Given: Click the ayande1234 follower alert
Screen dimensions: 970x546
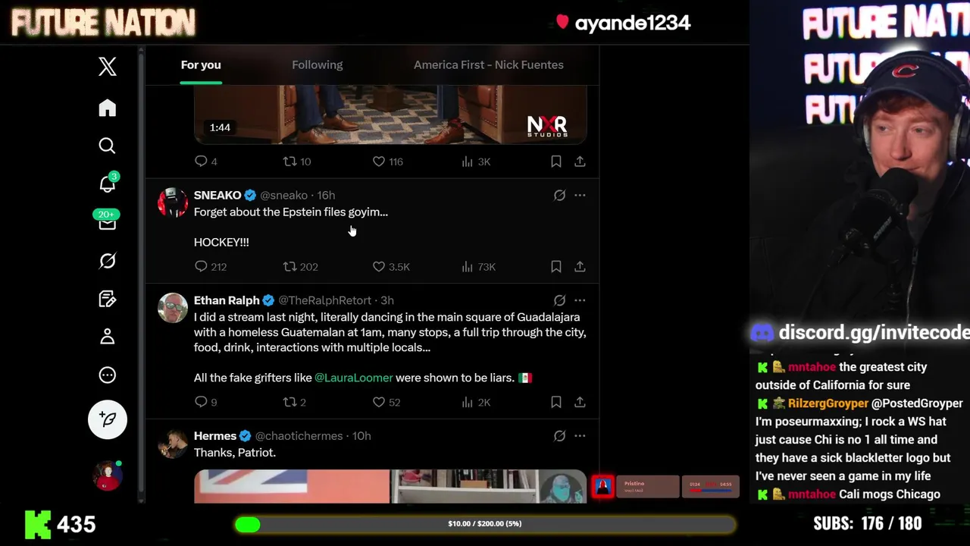Looking at the screenshot, I should tap(623, 23).
